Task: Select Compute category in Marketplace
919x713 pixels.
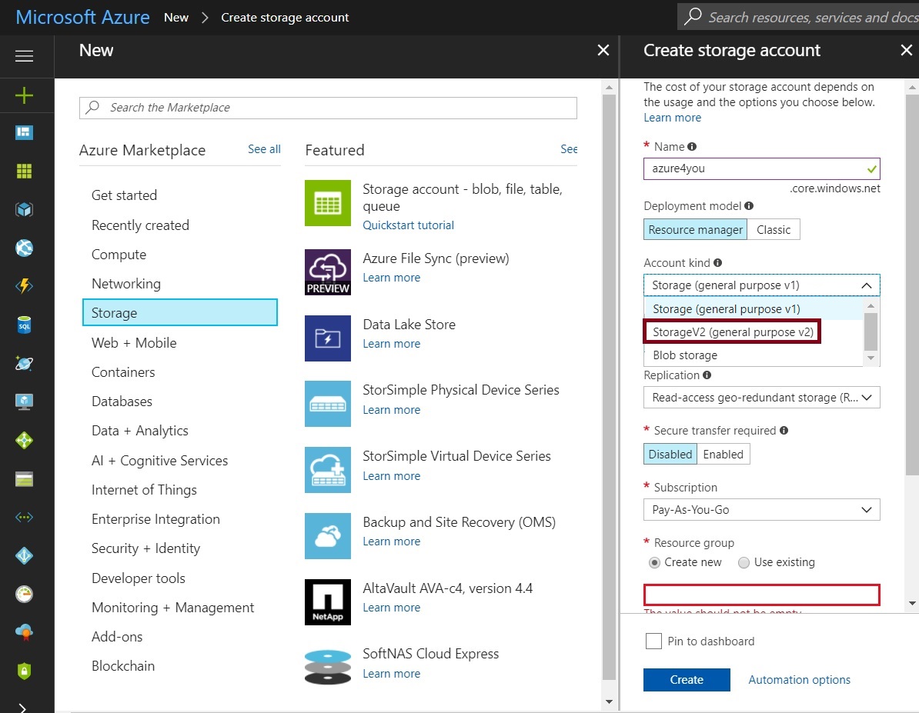Action: pos(119,255)
